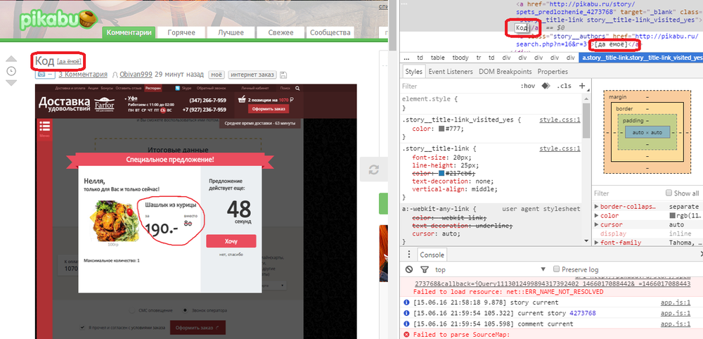The image size is (703, 339).
Task: Open the Горячее tab on Pikabu
Action: [x=181, y=32]
